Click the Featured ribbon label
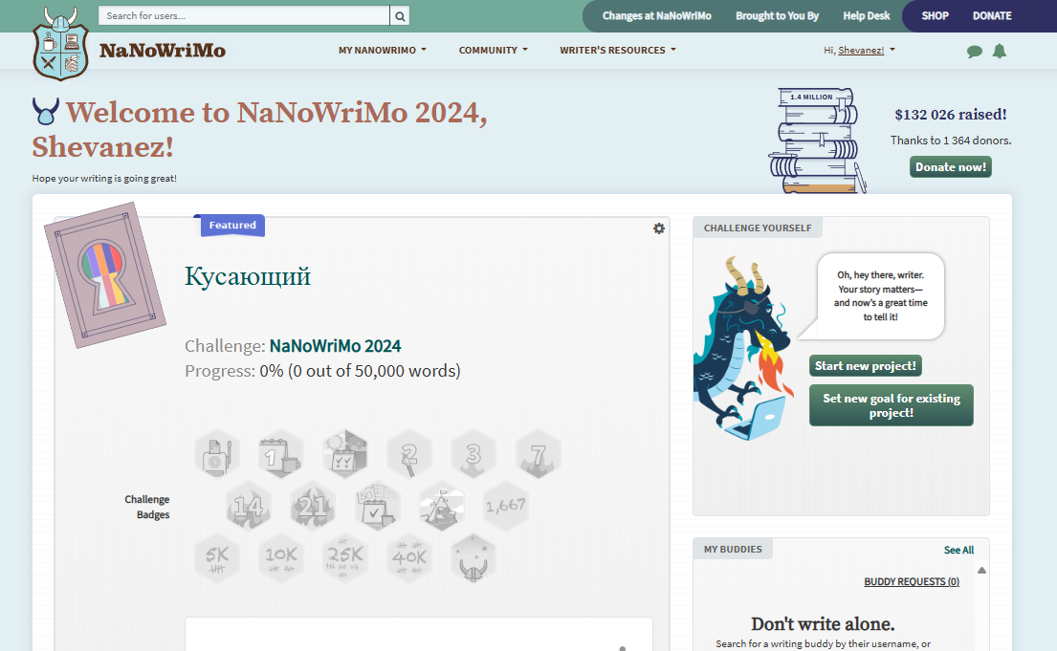This screenshot has width=1057, height=651. 231,225
